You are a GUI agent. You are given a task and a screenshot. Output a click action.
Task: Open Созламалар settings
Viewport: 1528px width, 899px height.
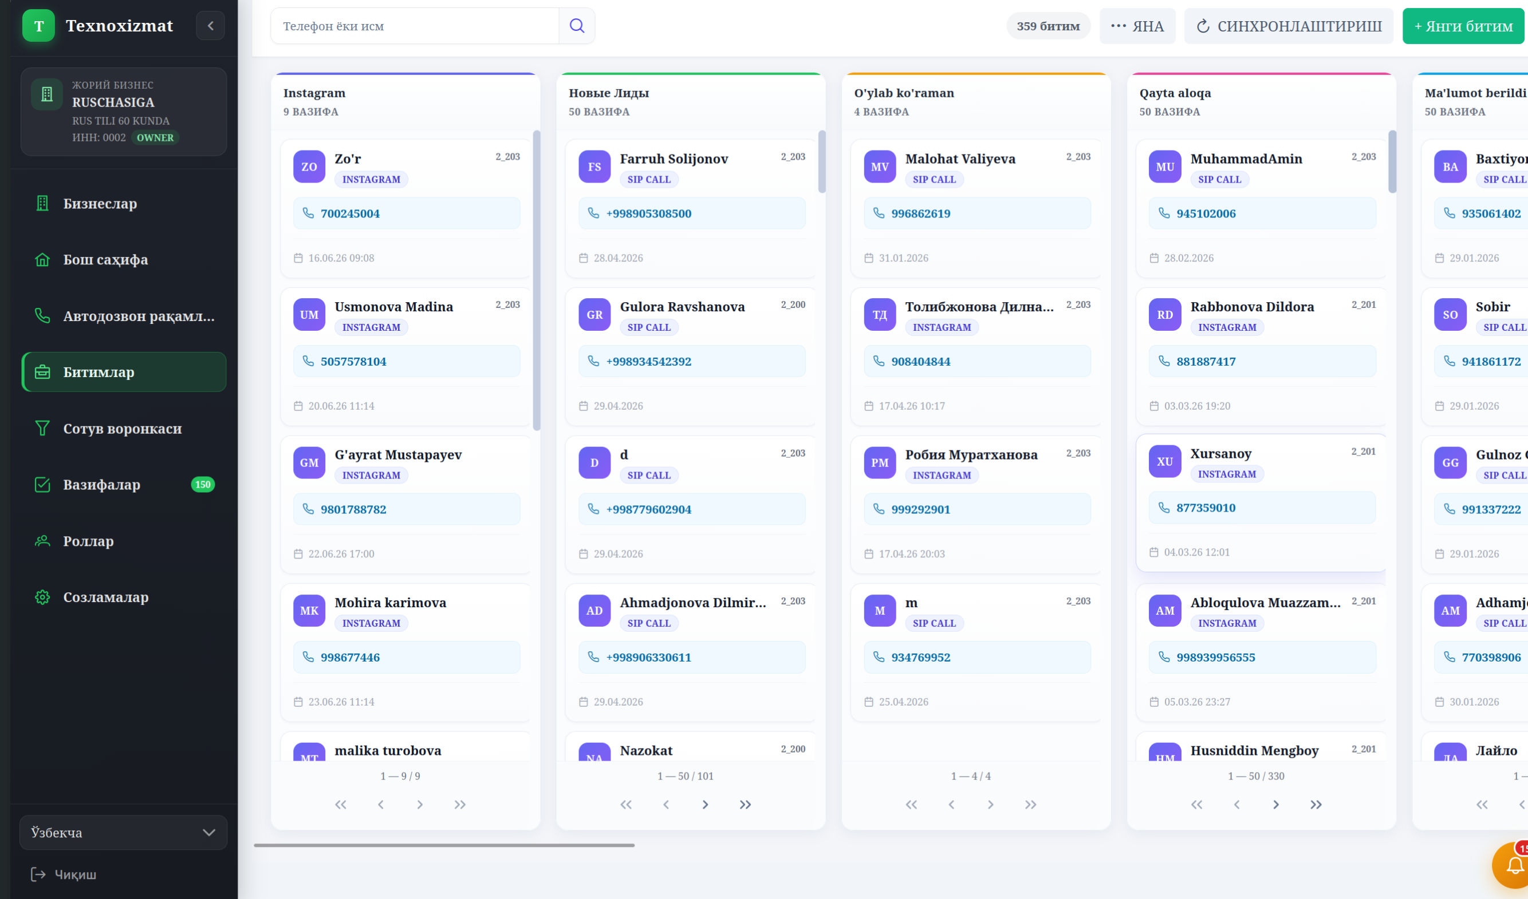point(124,597)
